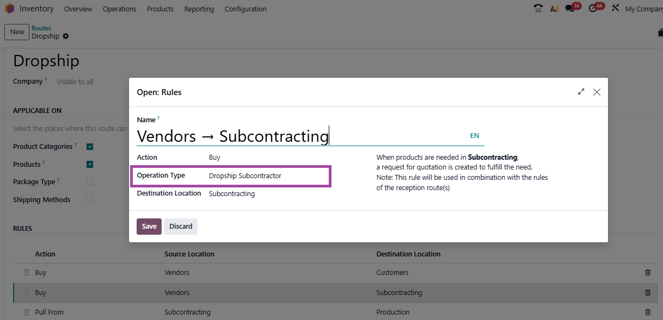Enable the Package Type checkbox
The height and width of the screenshot is (320, 663).
(x=90, y=182)
